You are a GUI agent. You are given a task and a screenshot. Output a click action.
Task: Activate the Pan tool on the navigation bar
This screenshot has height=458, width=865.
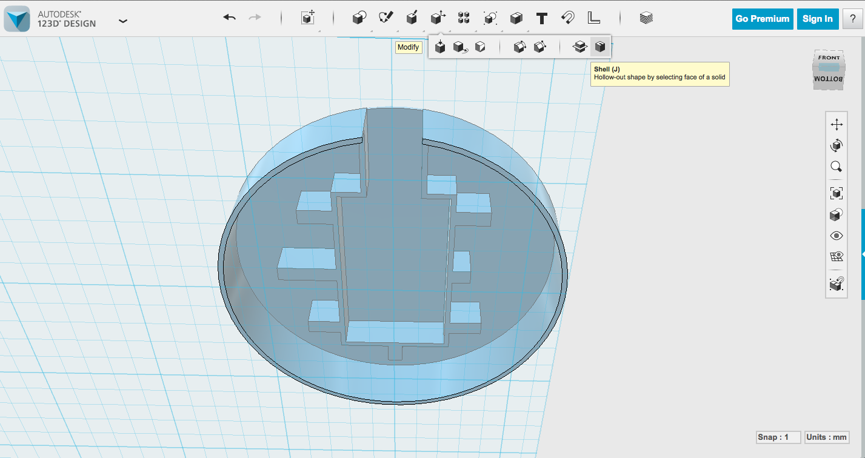point(836,124)
